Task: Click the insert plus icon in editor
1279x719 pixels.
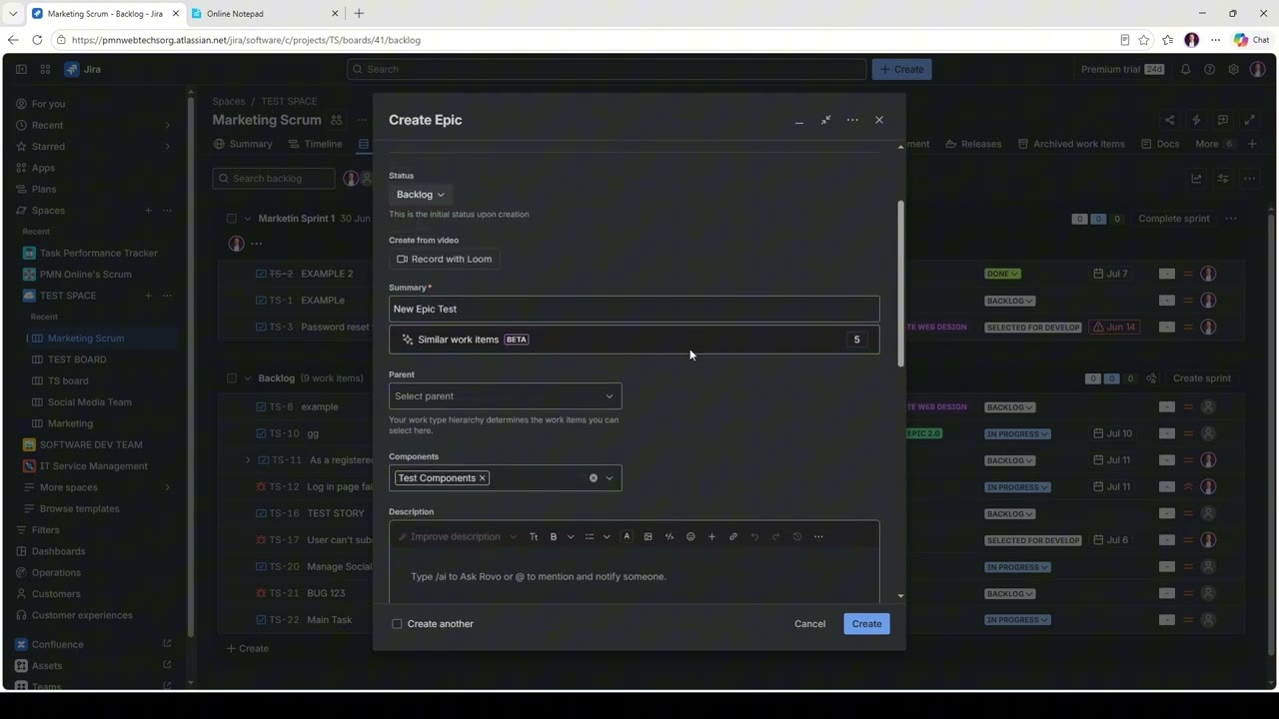Action: (x=711, y=537)
